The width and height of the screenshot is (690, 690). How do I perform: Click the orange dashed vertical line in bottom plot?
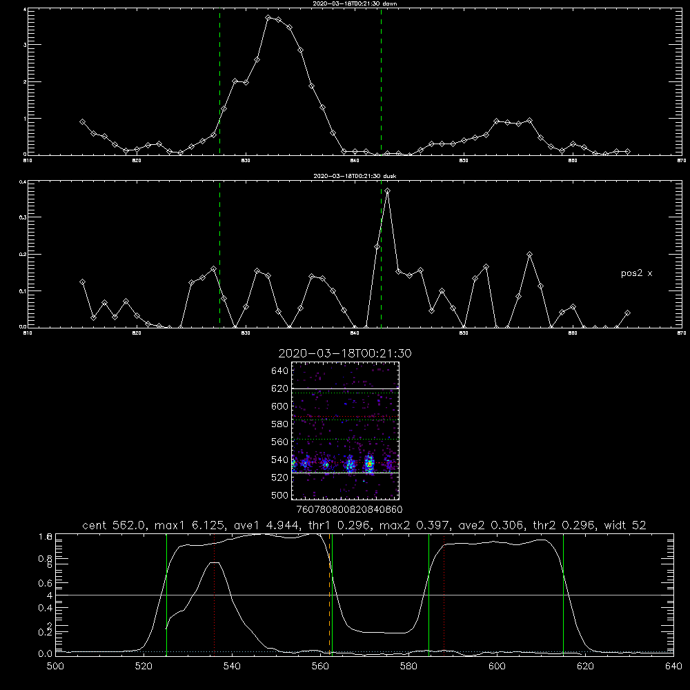pos(329,594)
